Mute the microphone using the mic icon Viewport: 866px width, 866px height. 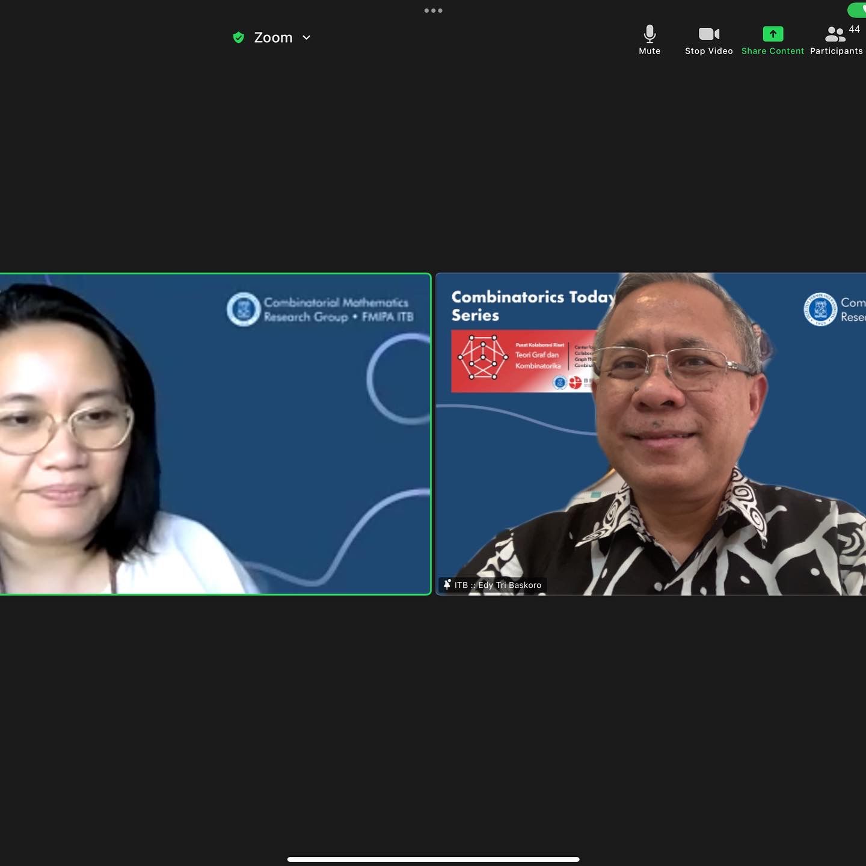[649, 33]
